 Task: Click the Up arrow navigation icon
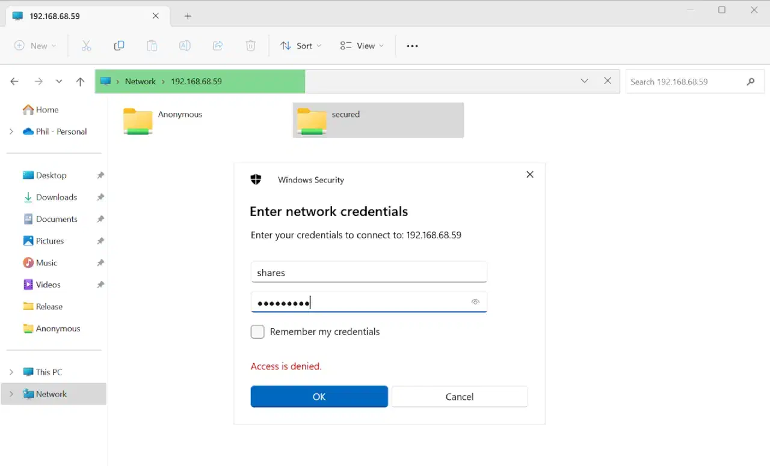(81, 82)
